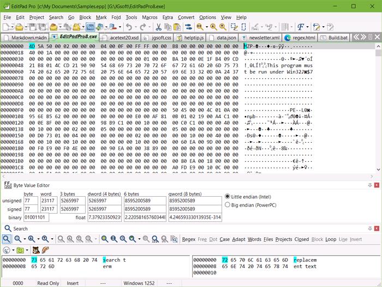Image resolution: width=382 pixels, height=287 pixels.
Task: Click the Cut scissors icon in toolbar
Action: [158, 27]
